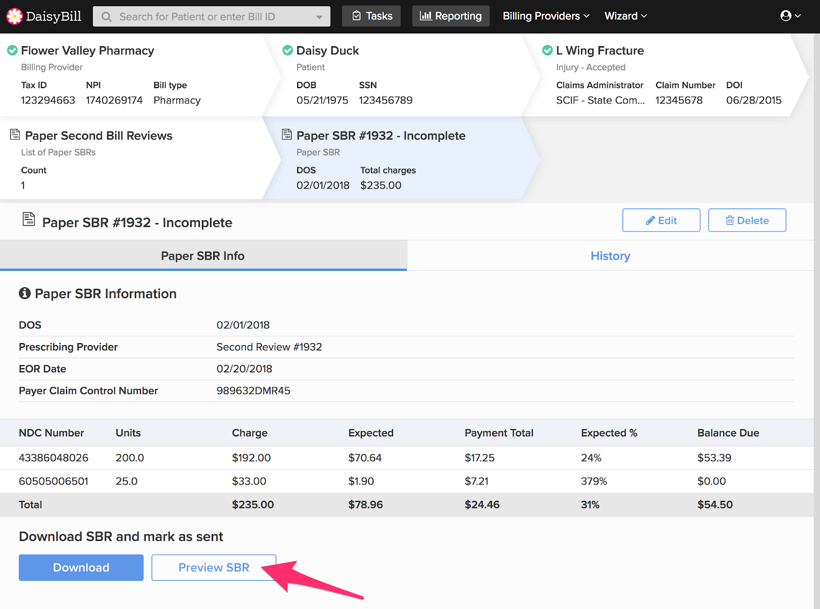Open the Paper SBR #1932 breadcrumb
820x609 pixels.
(381, 135)
